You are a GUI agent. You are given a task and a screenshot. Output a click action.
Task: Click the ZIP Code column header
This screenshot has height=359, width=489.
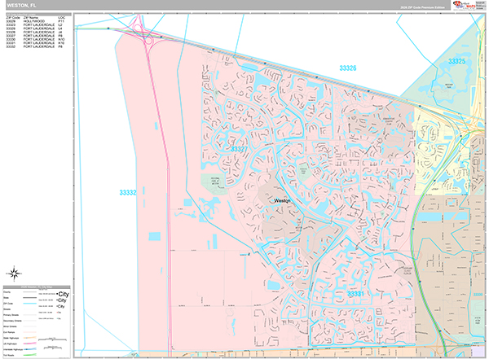13,18
